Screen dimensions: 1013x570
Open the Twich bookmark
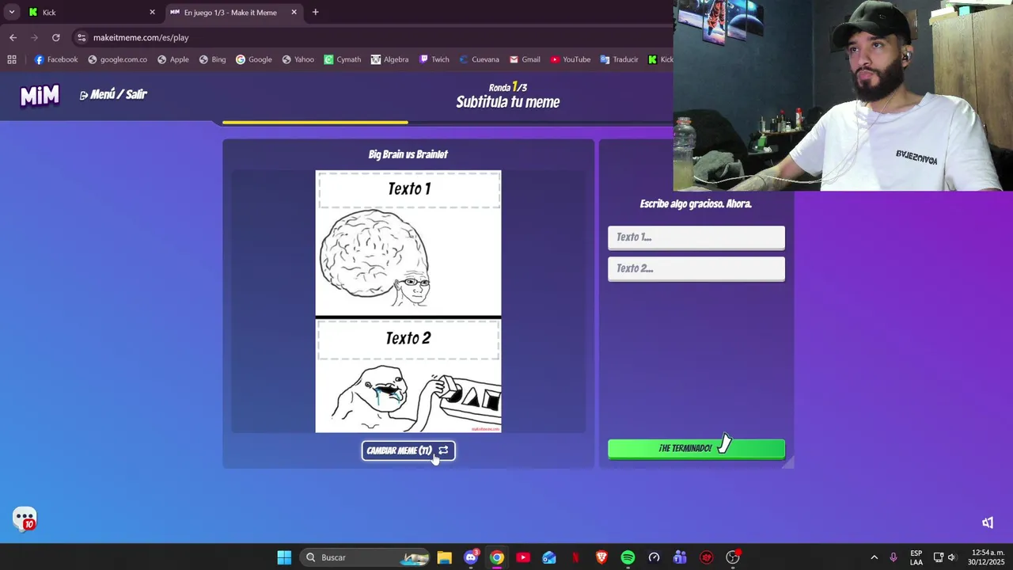434,59
